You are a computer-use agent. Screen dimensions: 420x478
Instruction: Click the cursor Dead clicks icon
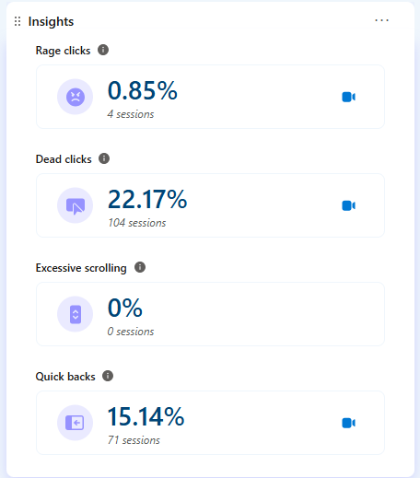pyautogui.click(x=76, y=205)
